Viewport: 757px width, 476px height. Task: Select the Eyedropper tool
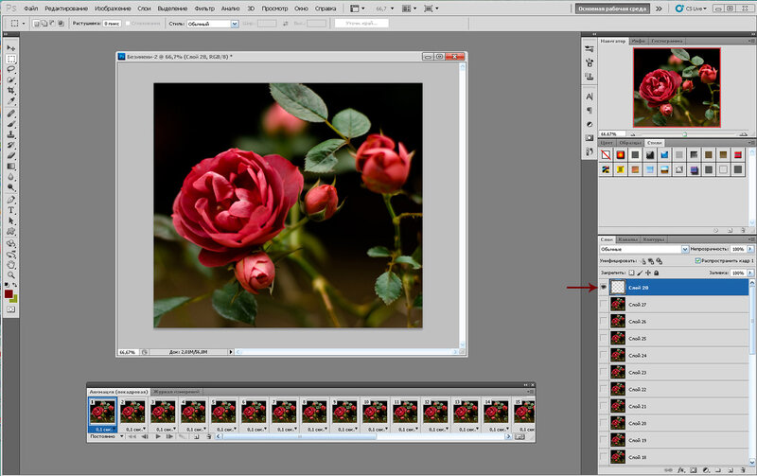[10, 101]
